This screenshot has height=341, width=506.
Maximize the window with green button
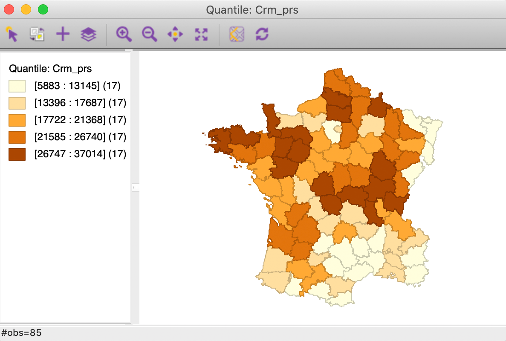pyautogui.click(x=43, y=9)
